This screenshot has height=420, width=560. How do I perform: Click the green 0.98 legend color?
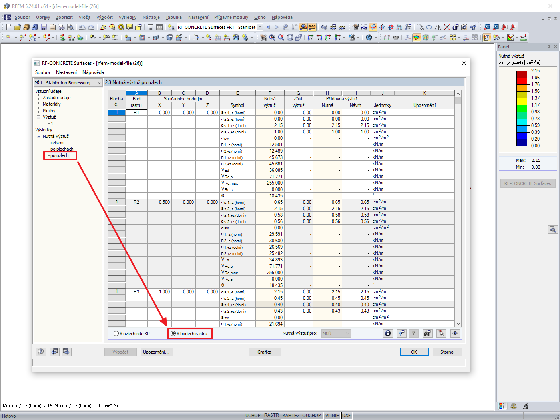[522, 108]
